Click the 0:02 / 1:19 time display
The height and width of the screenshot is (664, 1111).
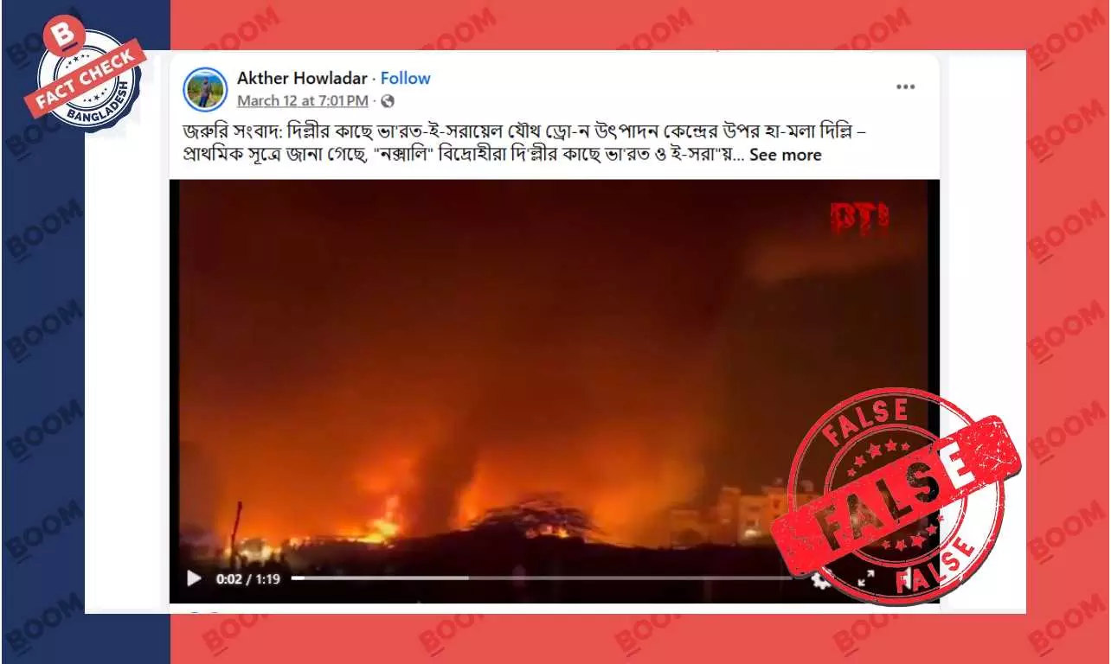248,579
